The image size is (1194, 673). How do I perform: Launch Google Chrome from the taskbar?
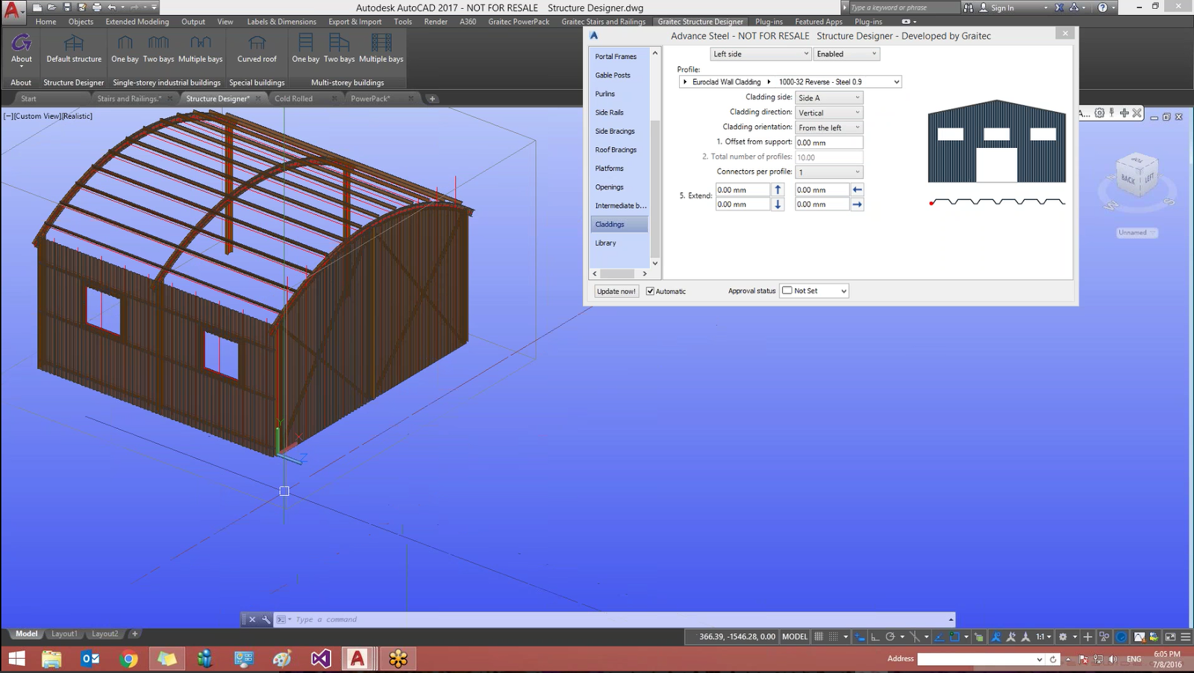[127, 658]
